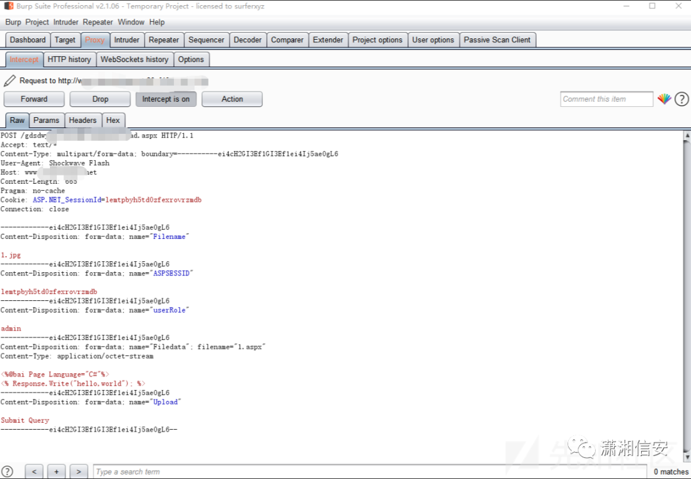Click the search term input field
This screenshot has height=479, width=691.
click(x=370, y=471)
